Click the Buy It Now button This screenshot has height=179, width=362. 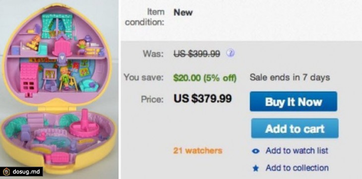click(294, 101)
